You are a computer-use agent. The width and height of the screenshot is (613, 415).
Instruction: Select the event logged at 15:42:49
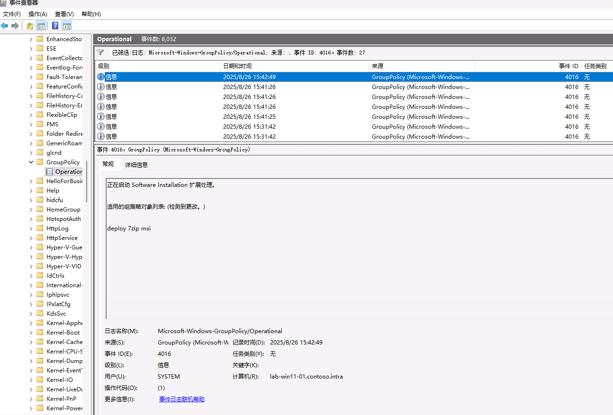point(354,77)
